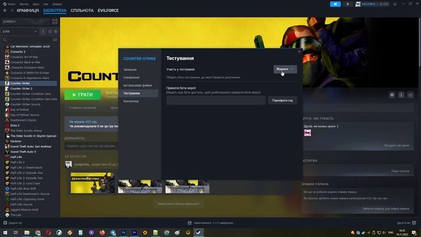This screenshot has width=421, height=237.
Task: Open the third activity screenshot thumbnail
Action: (x=187, y=186)
